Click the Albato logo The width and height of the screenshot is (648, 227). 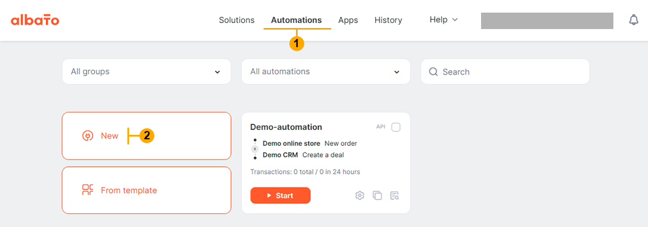(35, 20)
